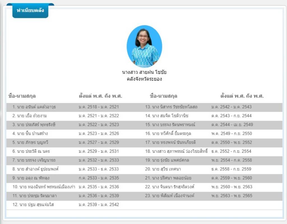
Task: Click row 14. นาง สมจิต โชติวานิช
Action: (x=167, y=116)
